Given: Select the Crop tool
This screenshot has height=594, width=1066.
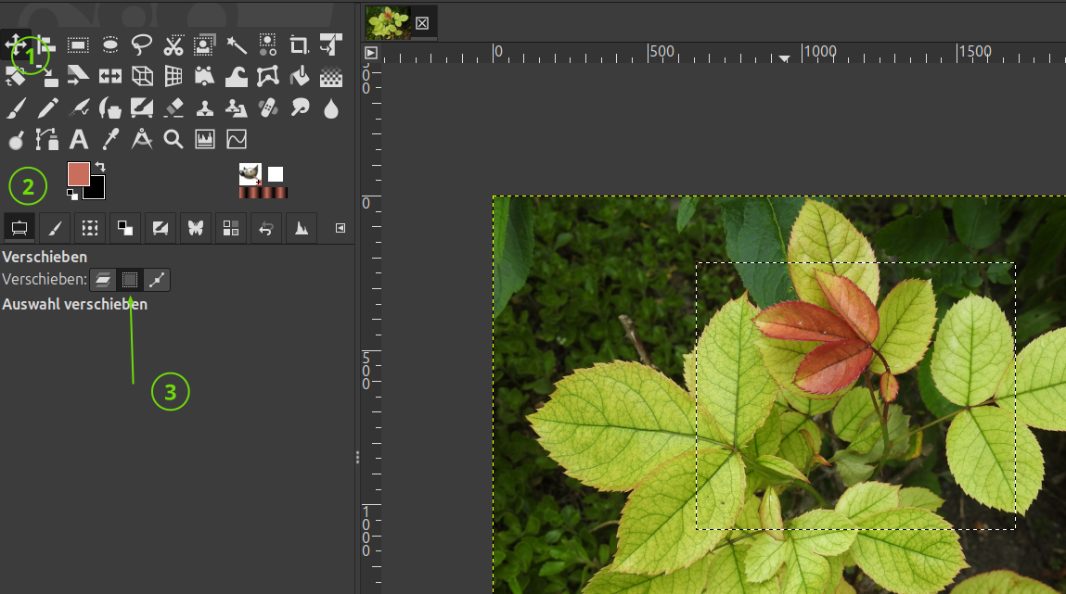Looking at the screenshot, I should coord(299,45).
